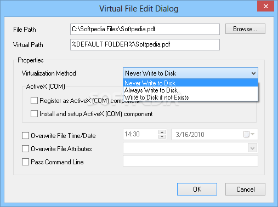Viewport: 278px width, 207px height.
Task: Open the calendar picker for 3/16/2010
Action: point(249,134)
